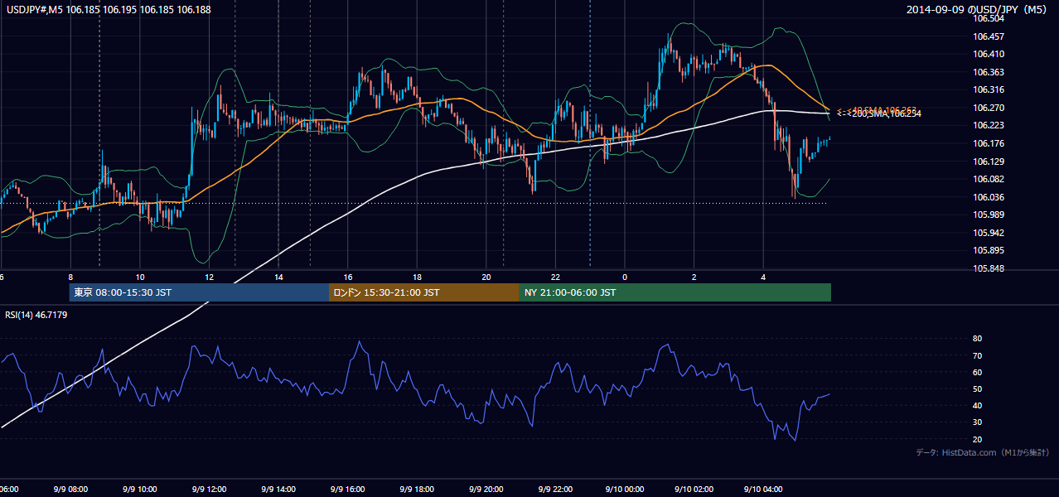Click price axis label 105.989
1059x497 pixels.
988,215
